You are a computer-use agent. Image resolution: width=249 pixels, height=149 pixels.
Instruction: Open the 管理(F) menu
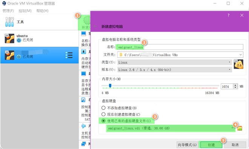[x=8, y=11]
